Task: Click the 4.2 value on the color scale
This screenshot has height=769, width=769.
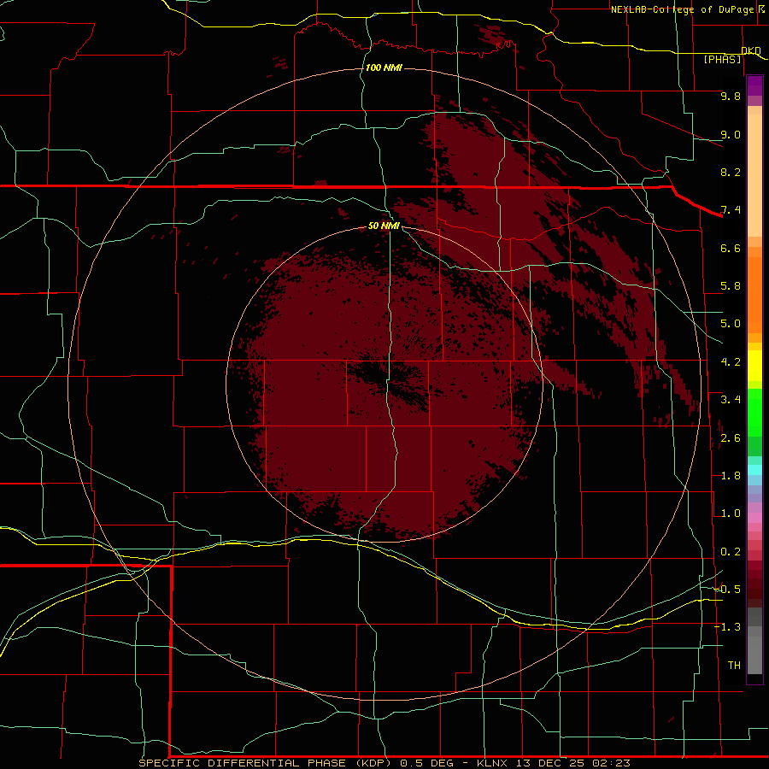Action: click(731, 362)
